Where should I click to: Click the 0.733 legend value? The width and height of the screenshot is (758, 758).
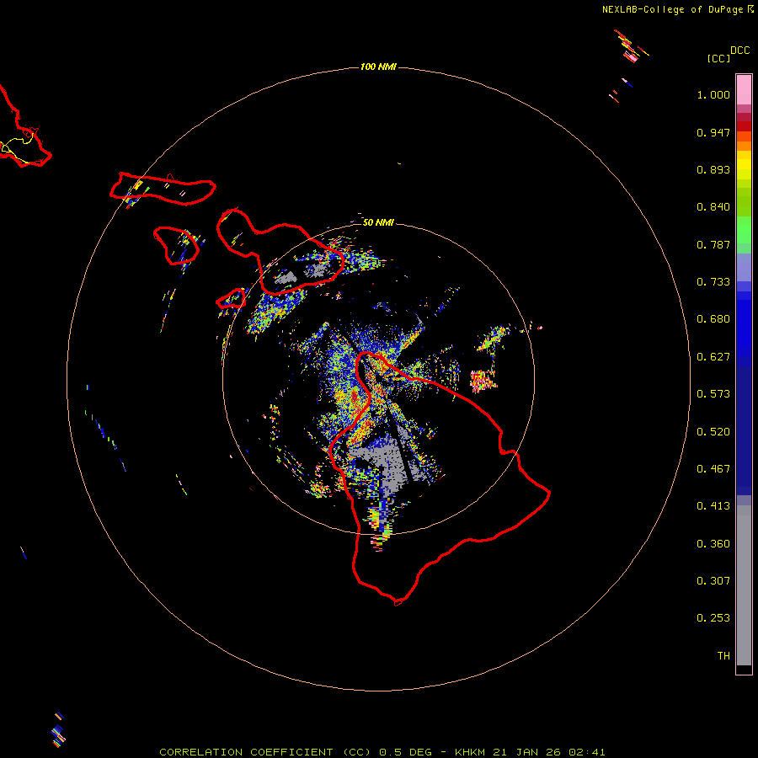(x=713, y=282)
